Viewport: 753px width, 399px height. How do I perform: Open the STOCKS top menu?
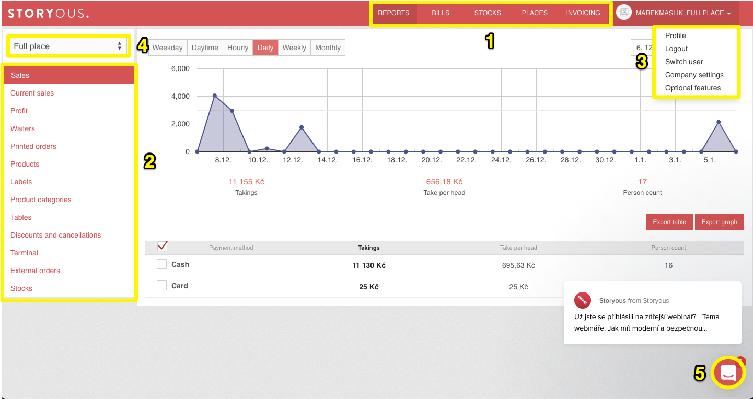(x=488, y=13)
